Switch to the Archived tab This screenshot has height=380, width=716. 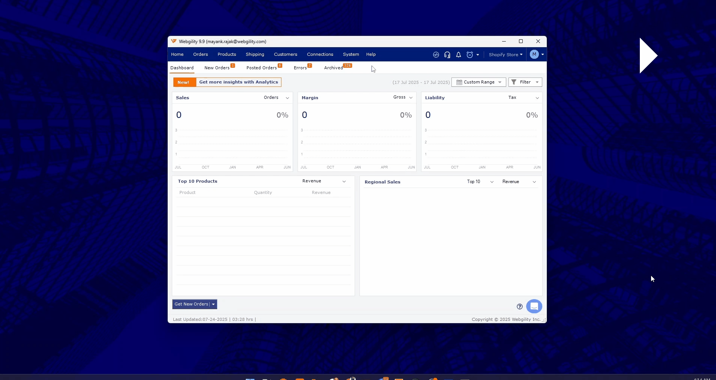coord(333,68)
